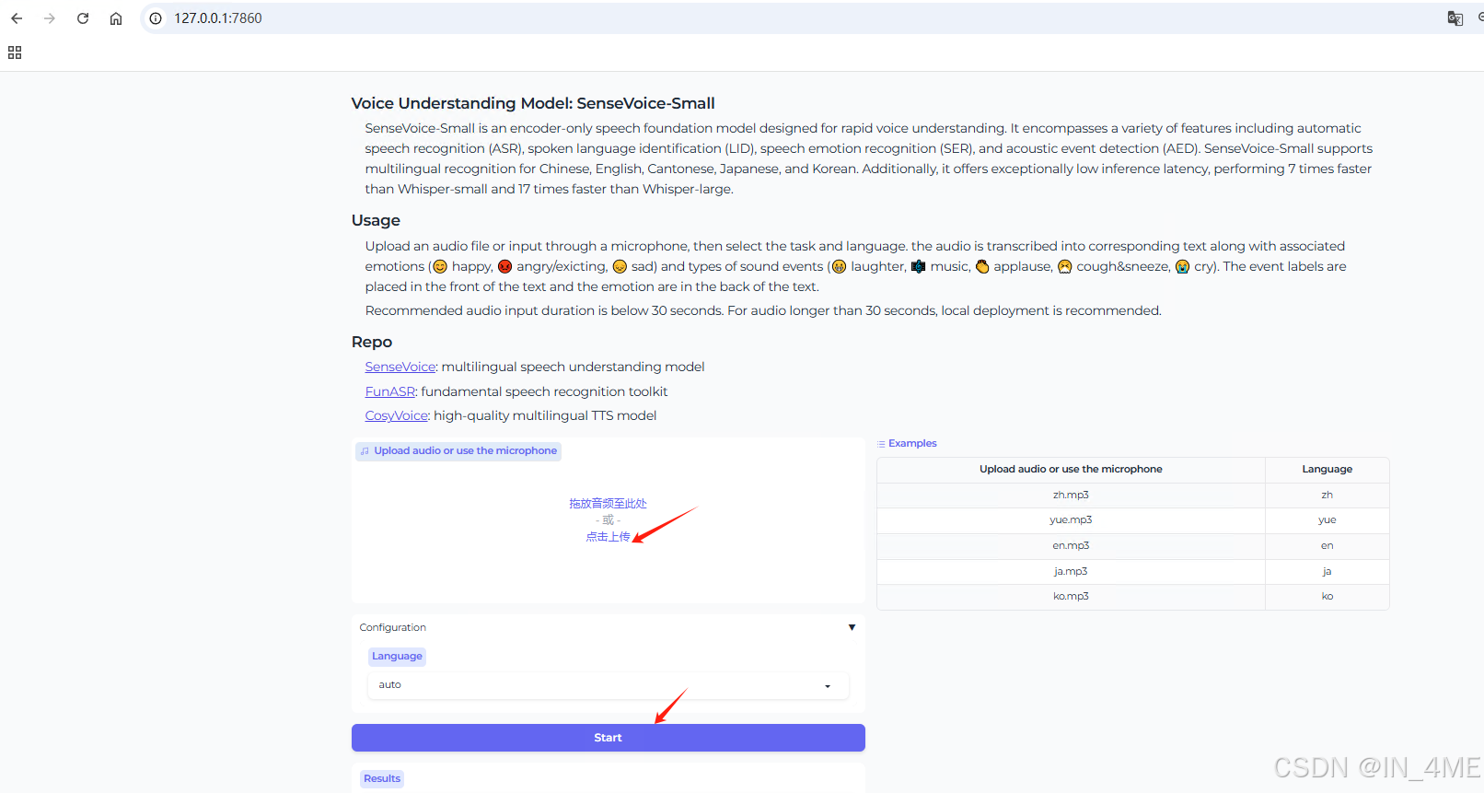Select the ja.mp3 example audio

click(1071, 572)
